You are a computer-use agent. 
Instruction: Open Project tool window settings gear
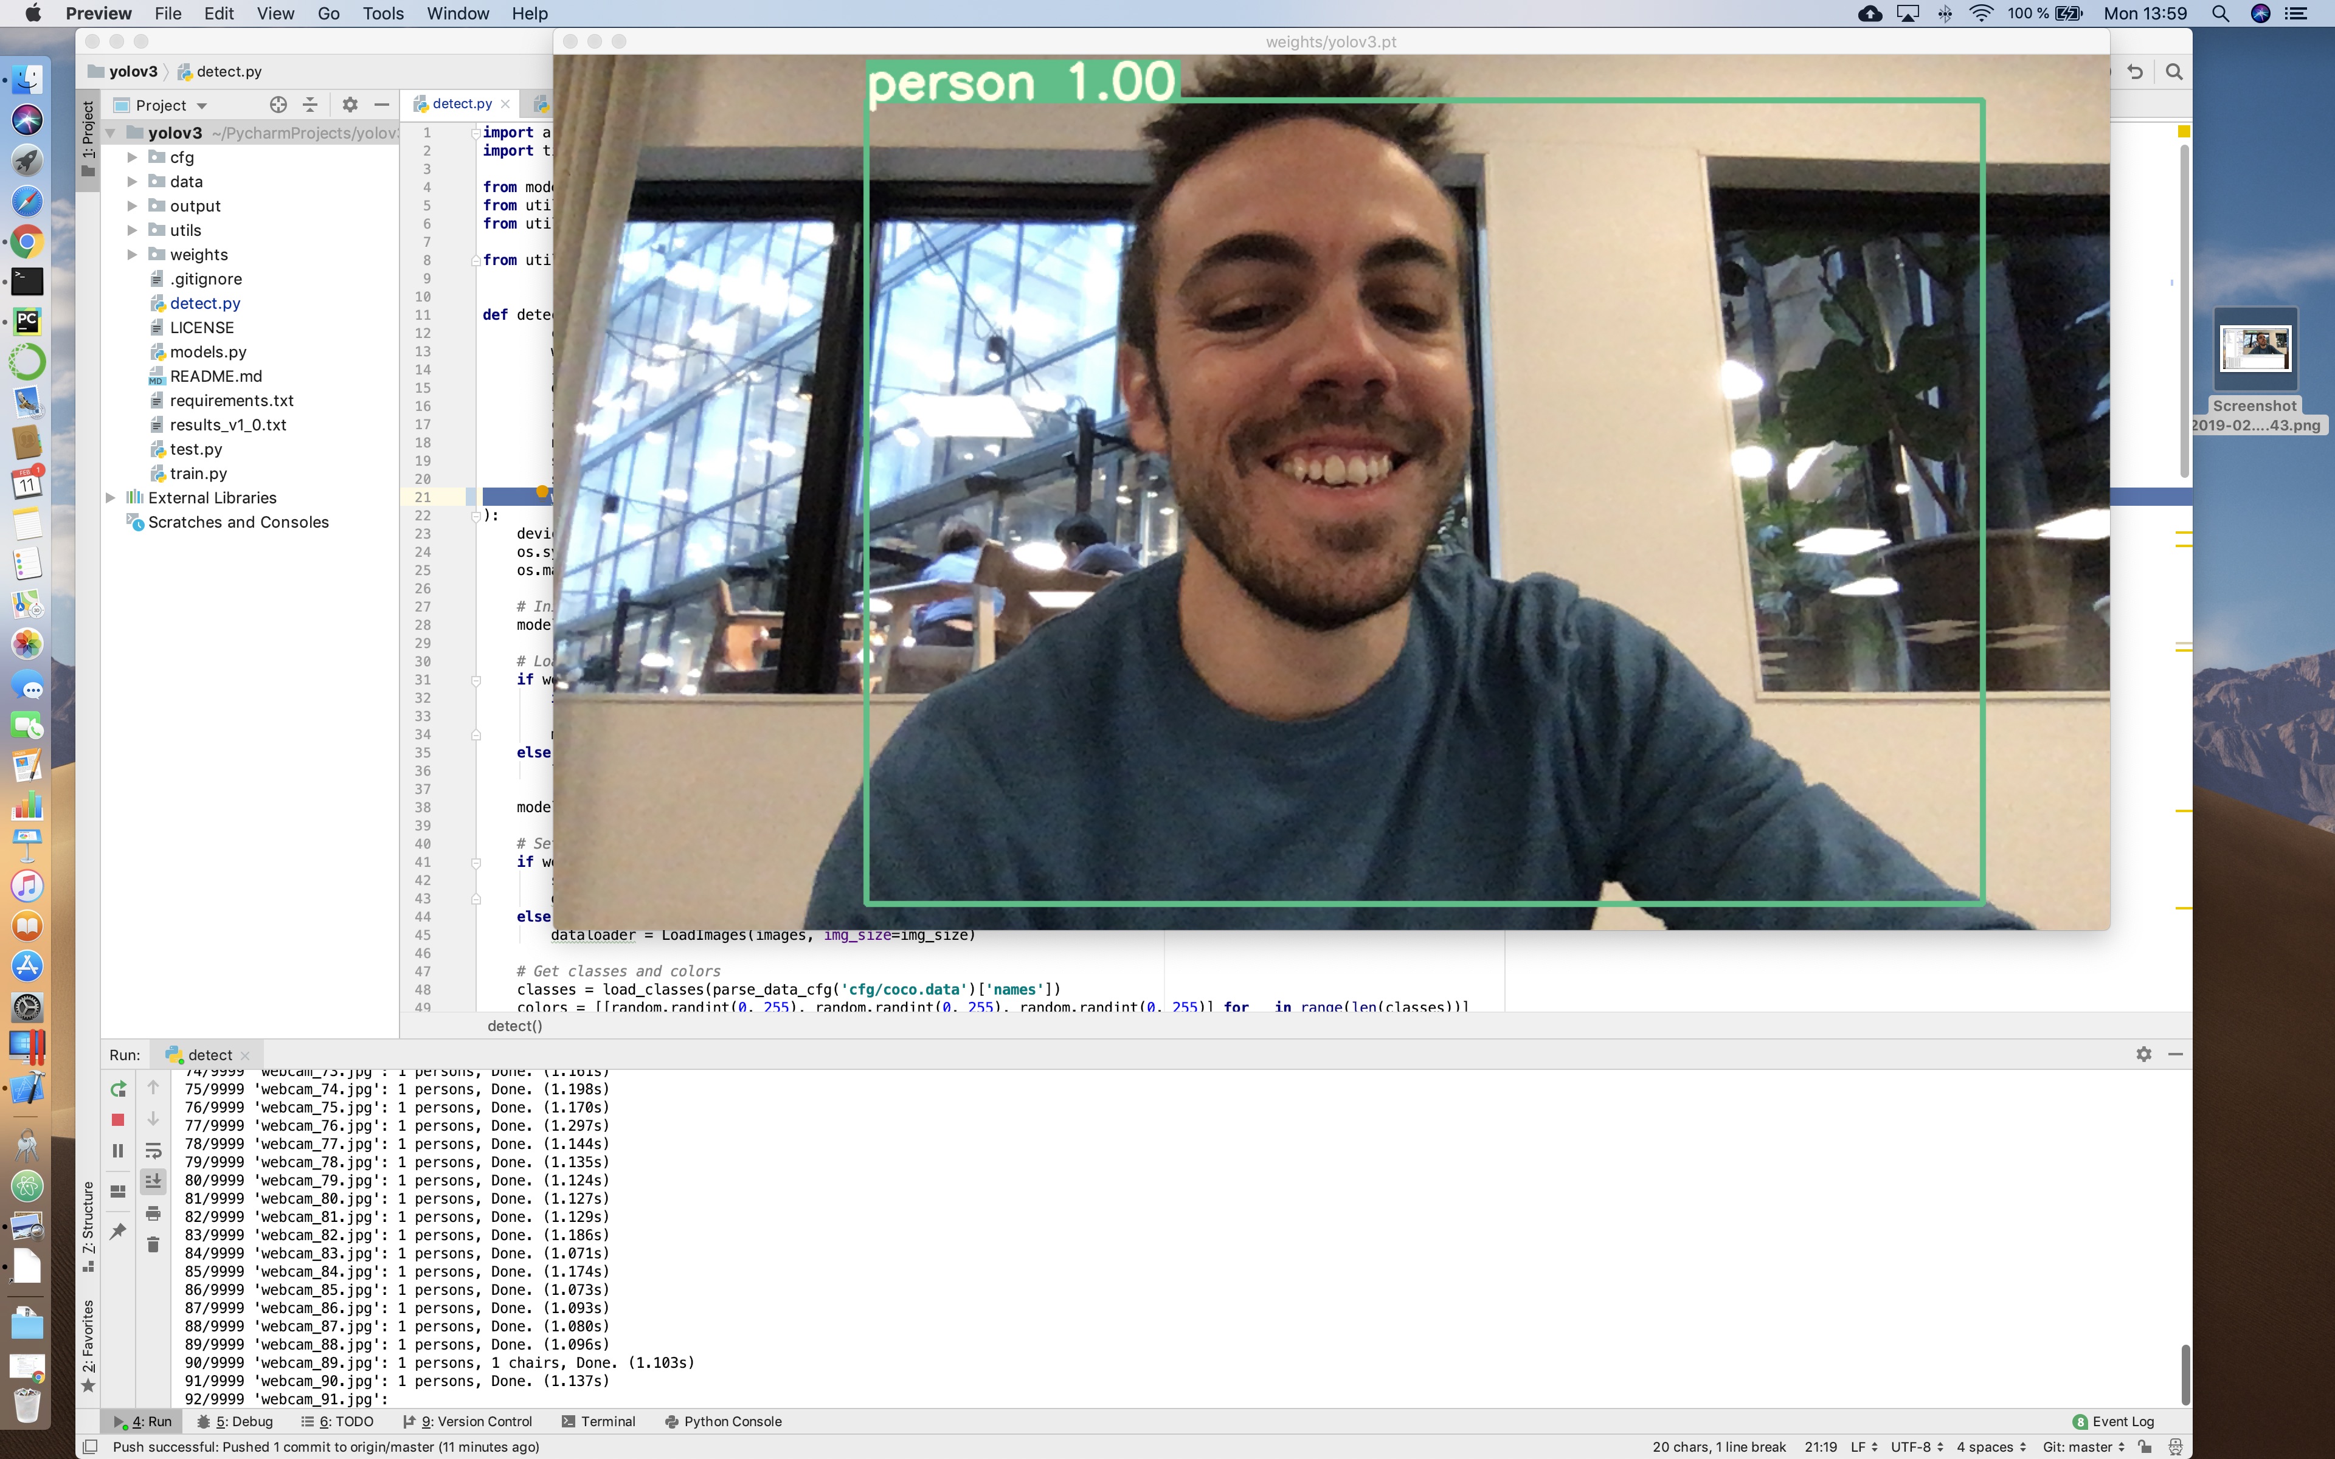click(351, 104)
